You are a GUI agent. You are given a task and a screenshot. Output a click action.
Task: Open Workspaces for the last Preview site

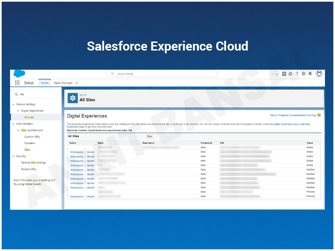click(x=77, y=196)
